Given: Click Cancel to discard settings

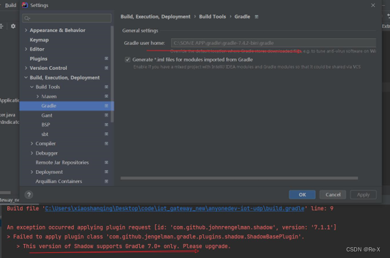Looking at the screenshot, I should (x=333, y=195).
